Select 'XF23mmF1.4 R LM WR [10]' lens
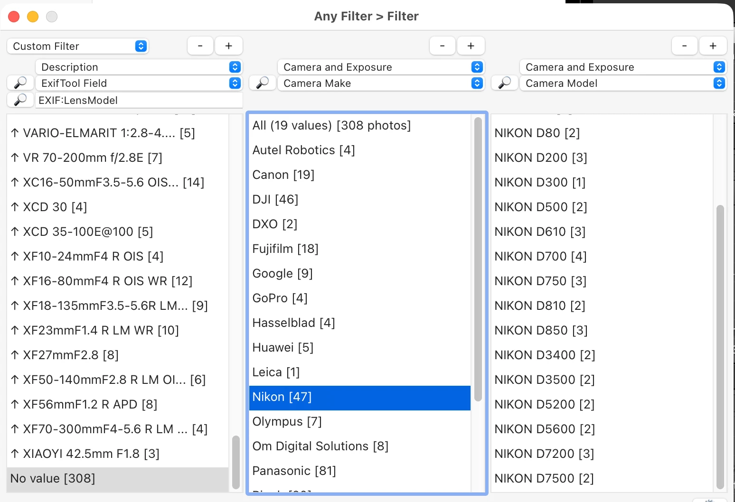Image resolution: width=735 pixels, height=502 pixels. 118,330
